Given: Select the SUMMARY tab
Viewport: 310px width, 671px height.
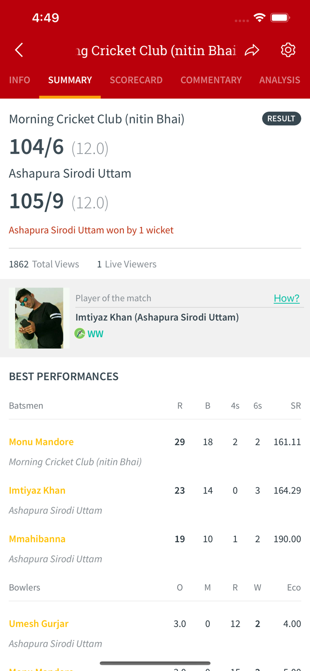Looking at the screenshot, I should point(70,80).
